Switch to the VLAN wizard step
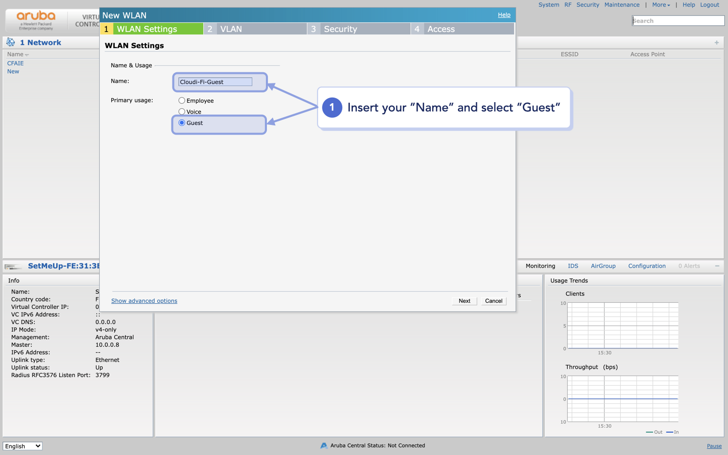Image resolution: width=728 pixels, height=455 pixels. click(x=232, y=29)
